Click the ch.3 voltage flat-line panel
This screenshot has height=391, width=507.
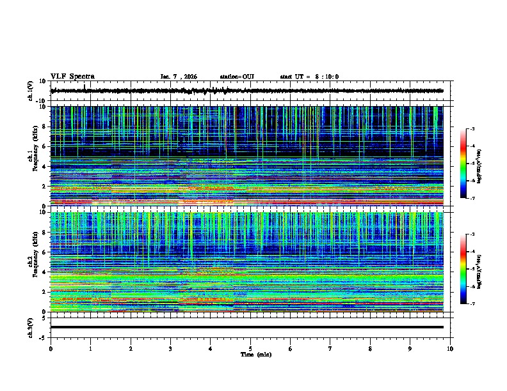click(x=250, y=328)
